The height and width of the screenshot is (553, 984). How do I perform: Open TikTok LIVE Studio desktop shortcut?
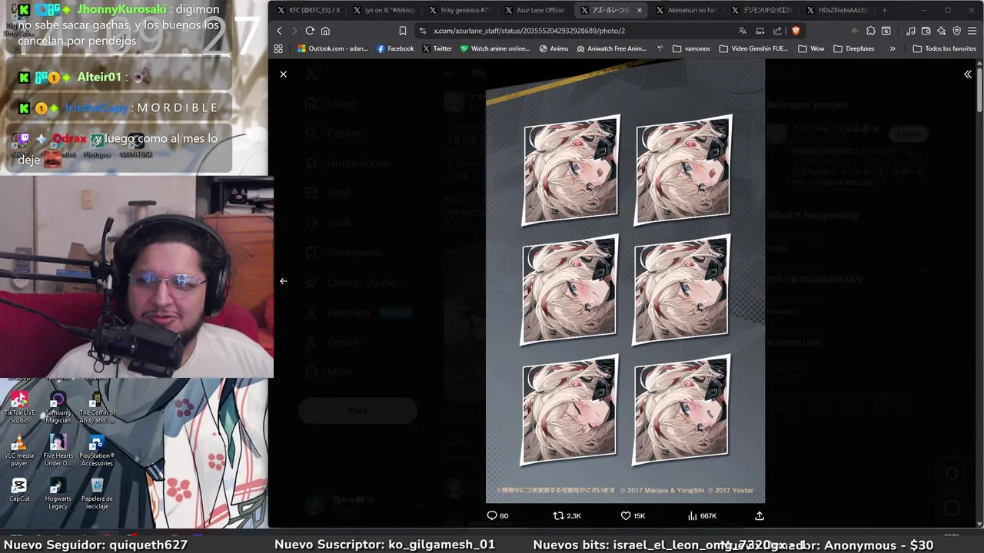pyautogui.click(x=19, y=407)
